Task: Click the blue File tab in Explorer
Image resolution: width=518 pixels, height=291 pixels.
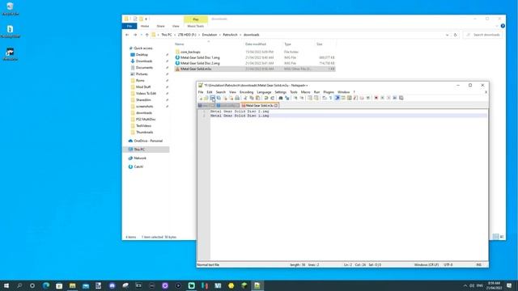Action: coord(129,26)
